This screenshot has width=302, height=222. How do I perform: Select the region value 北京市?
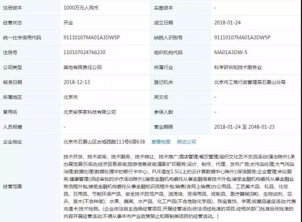coord(71,97)
